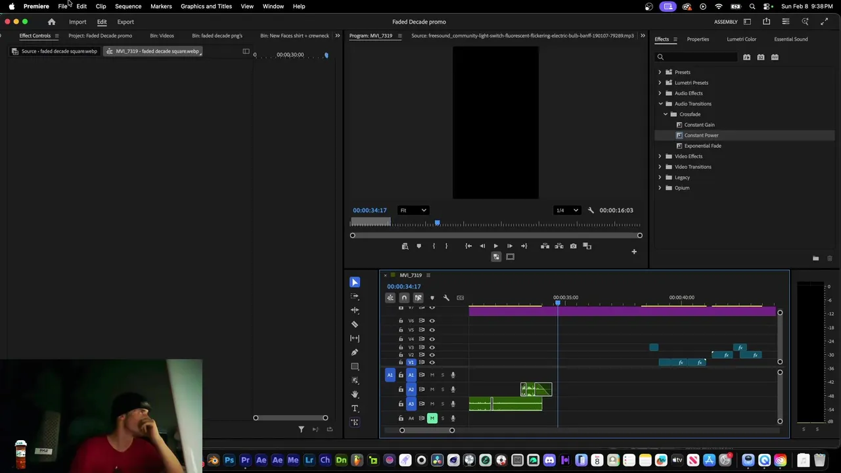Click the Lift button in Program monitor
Screen dimensions: 841x473
click(x=545, y=246)
